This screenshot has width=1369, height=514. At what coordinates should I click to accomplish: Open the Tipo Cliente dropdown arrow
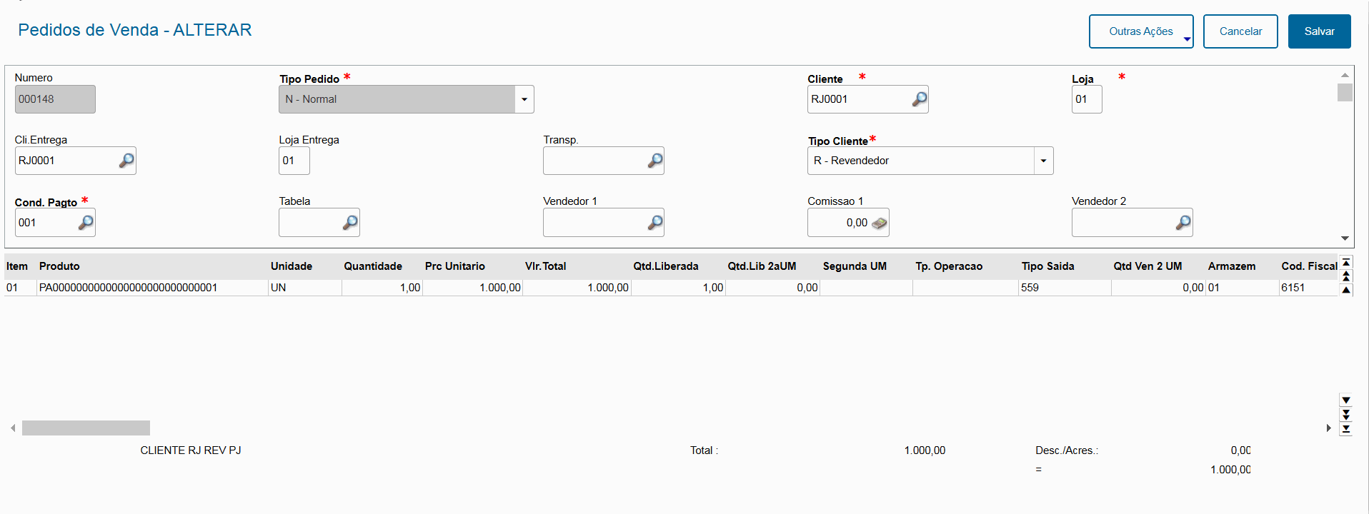(x=1043, y=161)
